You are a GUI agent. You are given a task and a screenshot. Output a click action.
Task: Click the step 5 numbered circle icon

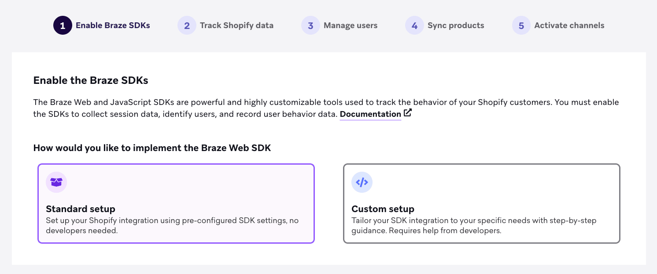click(x=520, y=25)
